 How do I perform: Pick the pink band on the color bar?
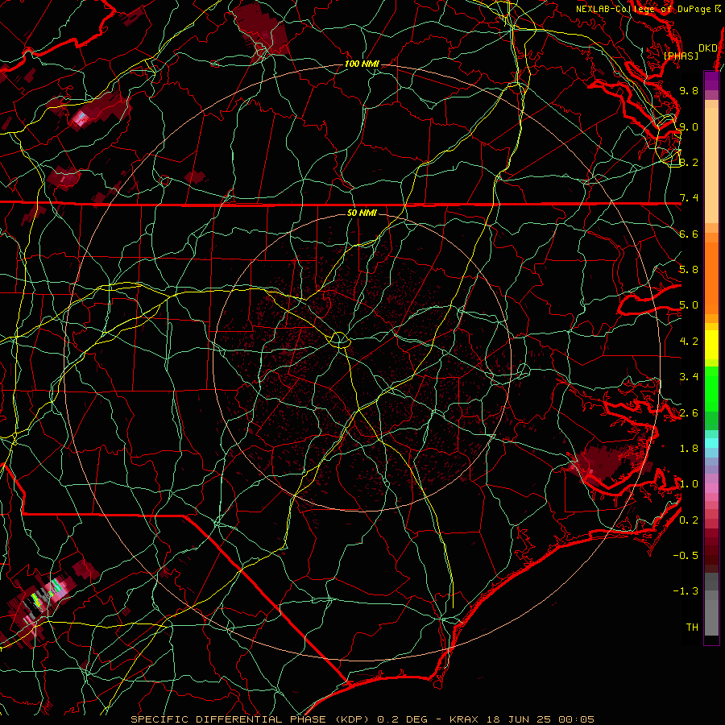pyautogui.click(x=711, y=488)
